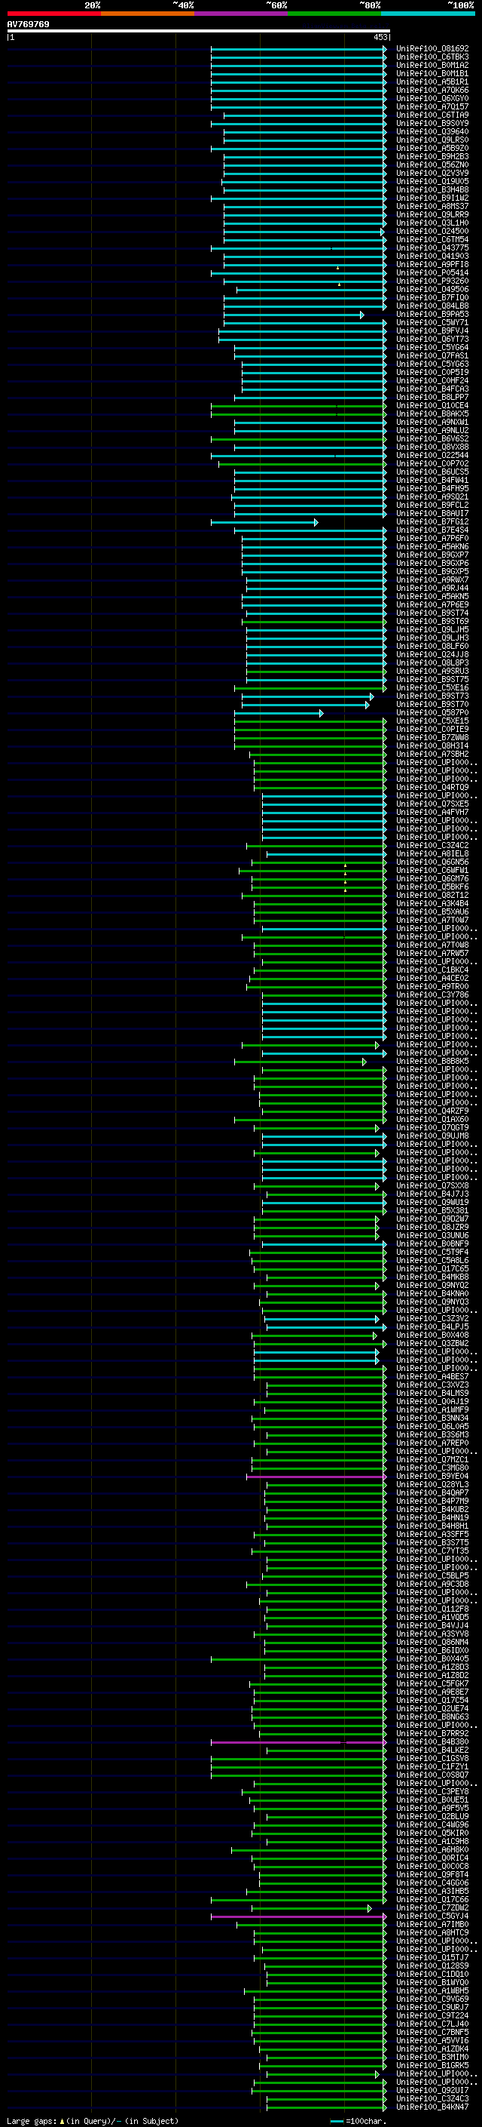
Task: Open hit UniRef100_O81692
Action: tap(432, 49)
